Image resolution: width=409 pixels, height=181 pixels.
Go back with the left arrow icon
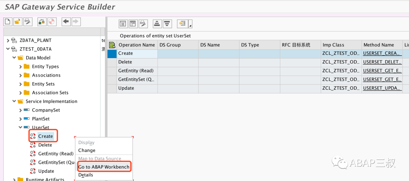[66, 22]
